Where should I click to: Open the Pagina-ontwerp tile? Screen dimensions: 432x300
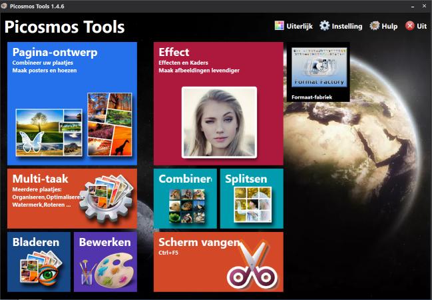point(72,103)
